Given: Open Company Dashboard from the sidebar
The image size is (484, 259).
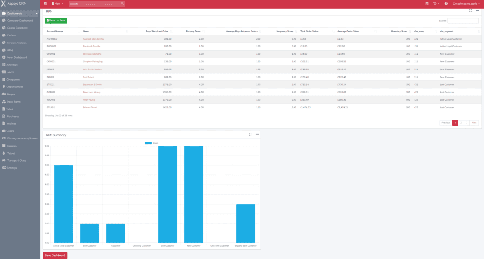Looking at the screenshot, I should tap(20, 21).
